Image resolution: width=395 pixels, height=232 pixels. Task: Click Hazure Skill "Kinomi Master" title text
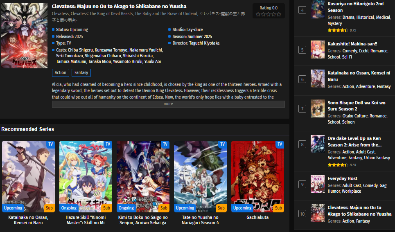86,220
